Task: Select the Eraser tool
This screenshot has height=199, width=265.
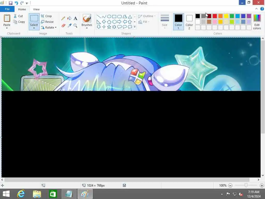Action: tap(63, 26)
